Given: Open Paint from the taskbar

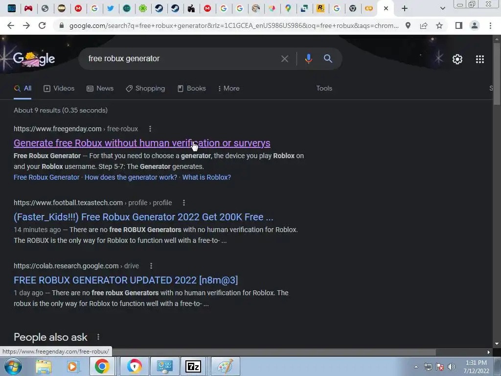Looking at the screenshot, I should coord(225,366).
